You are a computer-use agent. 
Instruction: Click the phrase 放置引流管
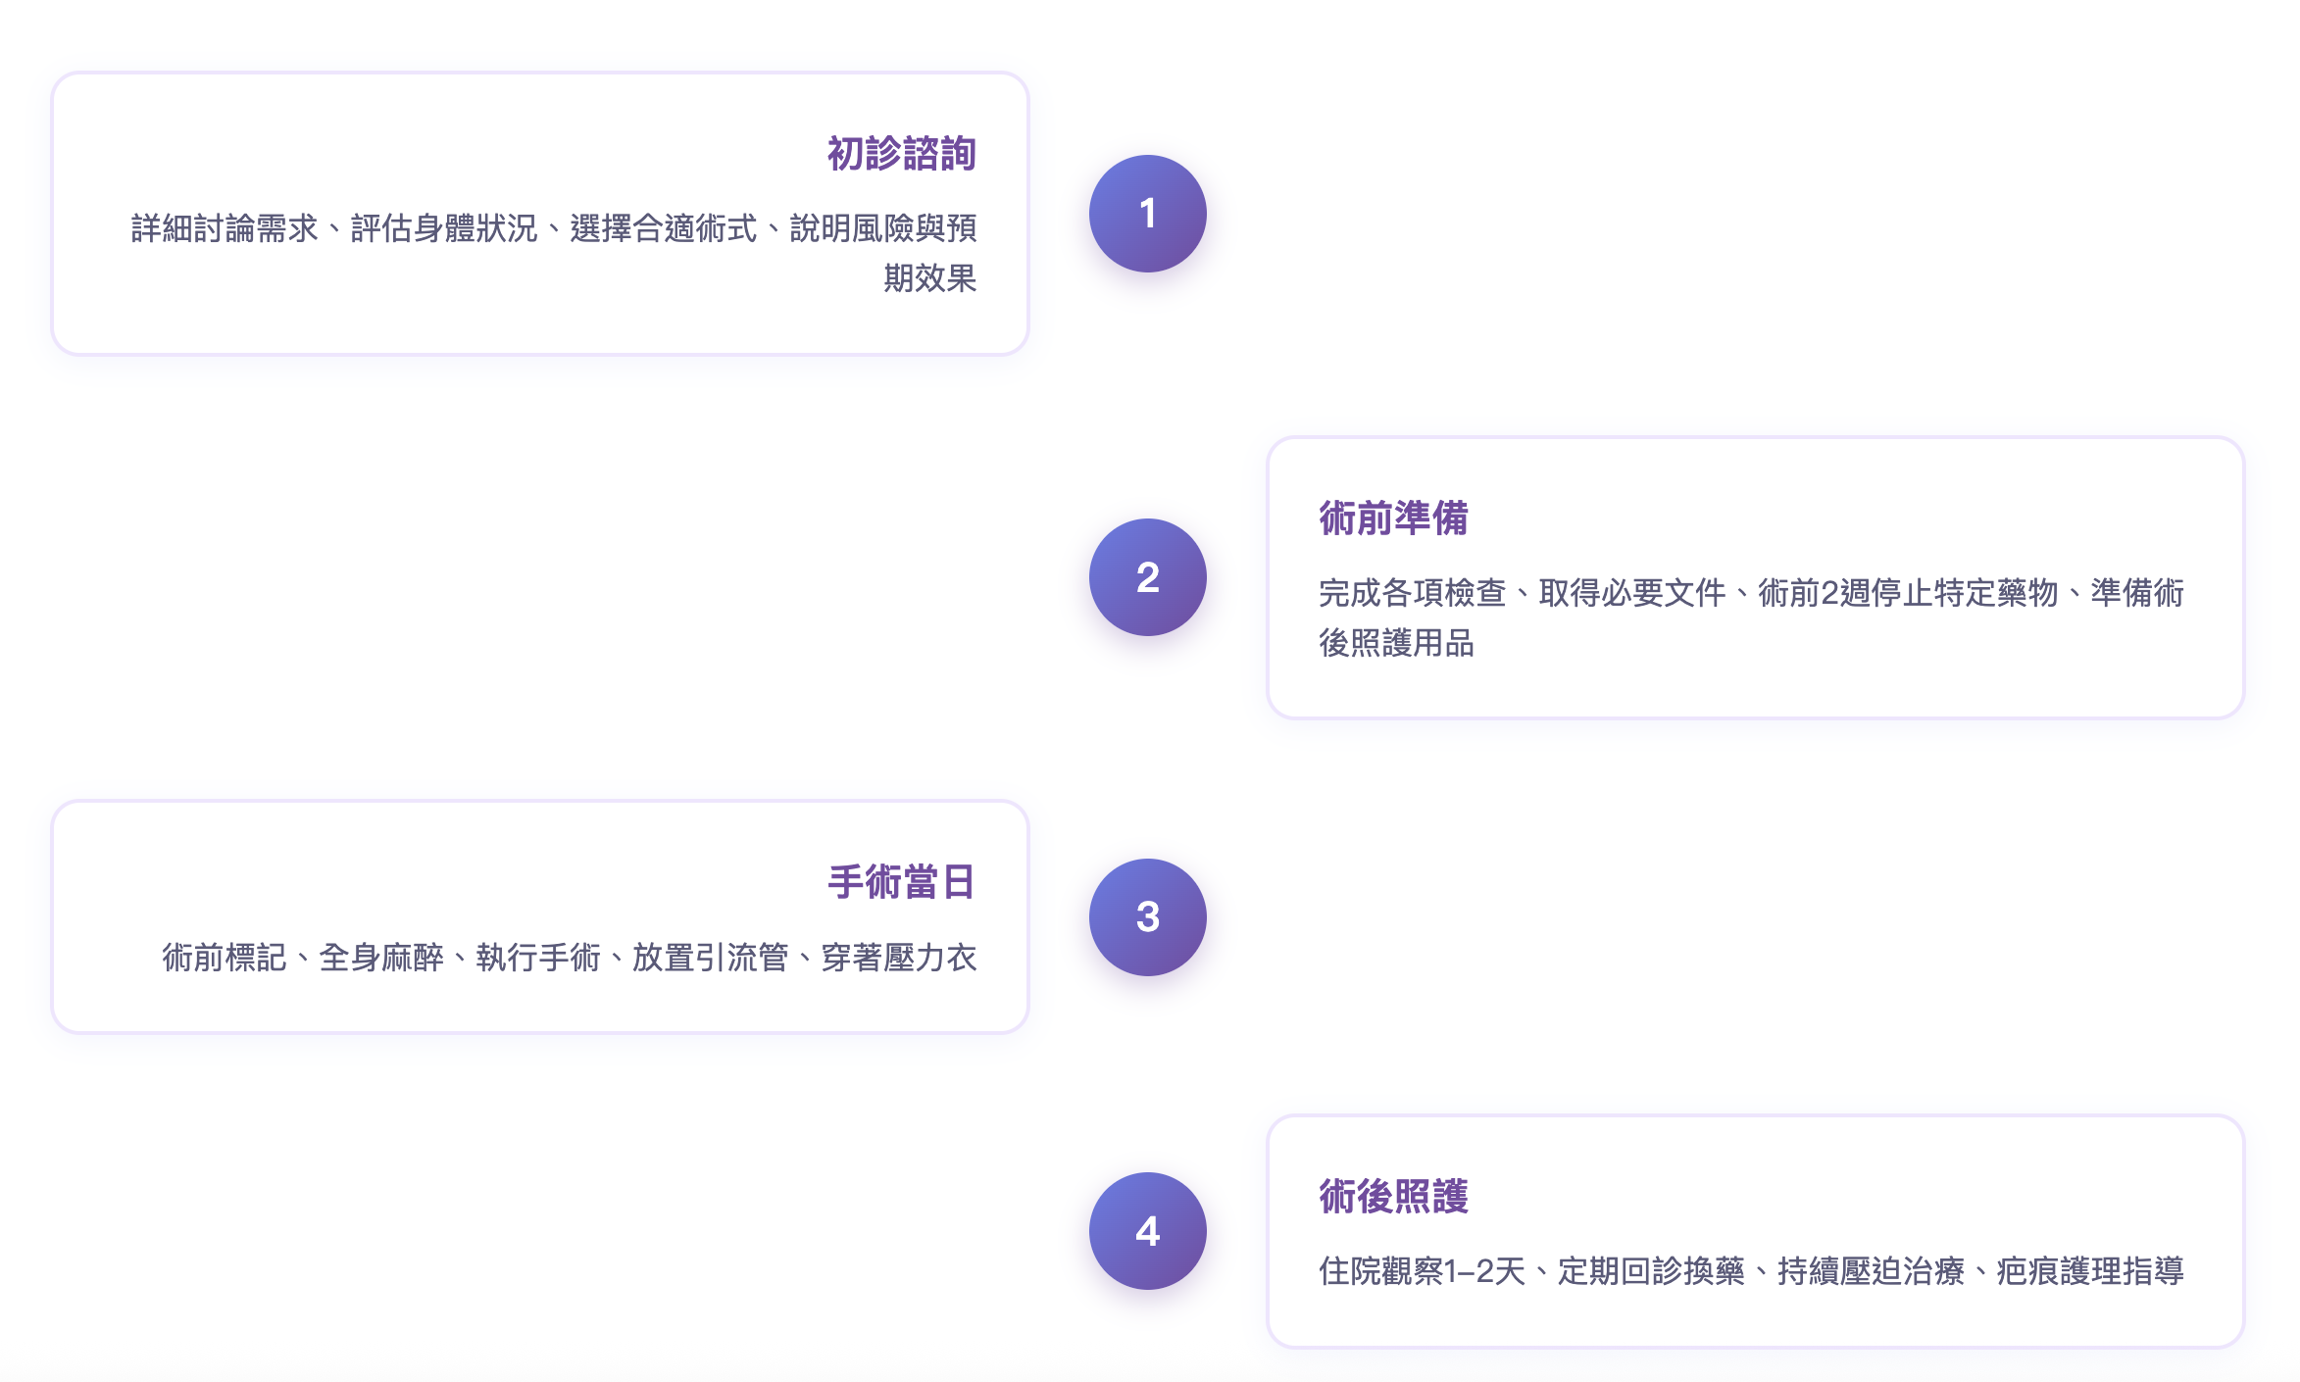pos(710,958)
